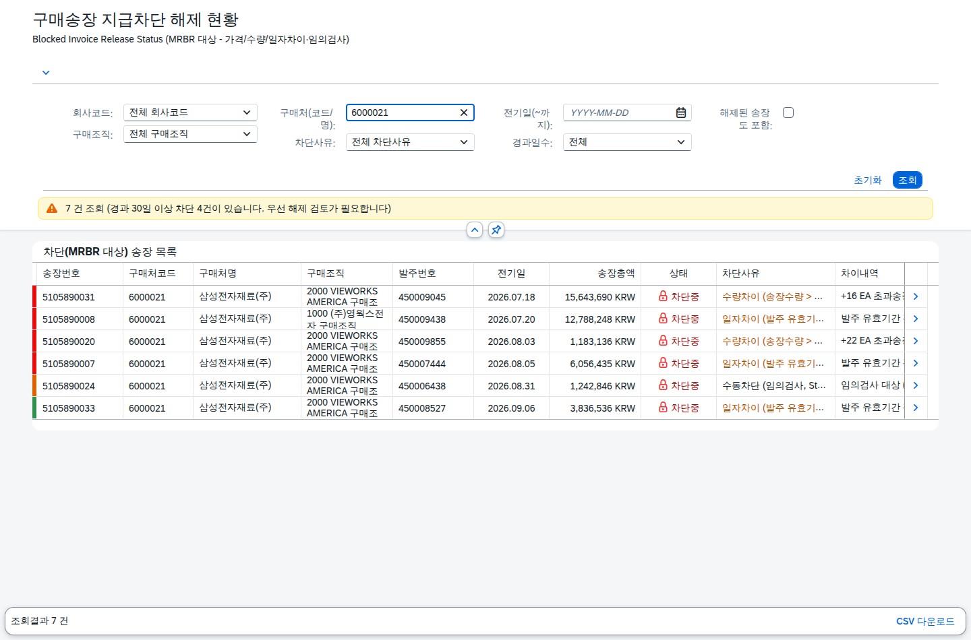Click PO number 450008527
Screen dimensions: 971x640
(422, 408)
